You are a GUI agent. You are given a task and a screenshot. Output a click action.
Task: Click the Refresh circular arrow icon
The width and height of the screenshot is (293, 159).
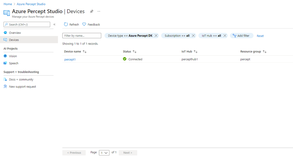coord(66,24)
